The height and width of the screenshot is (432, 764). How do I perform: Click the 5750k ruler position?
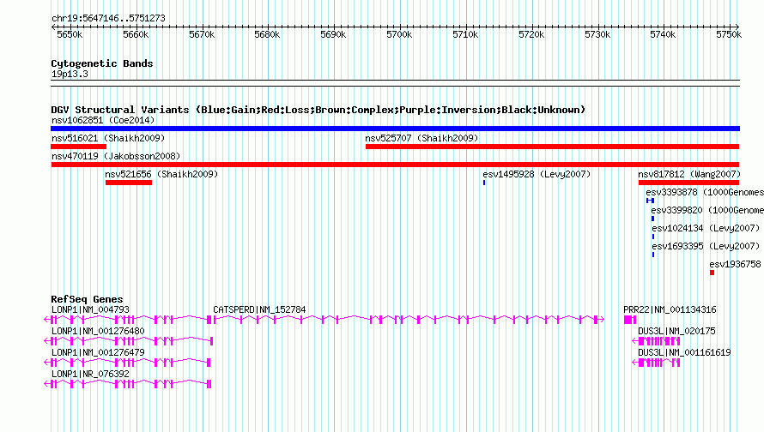pos(729,34)
